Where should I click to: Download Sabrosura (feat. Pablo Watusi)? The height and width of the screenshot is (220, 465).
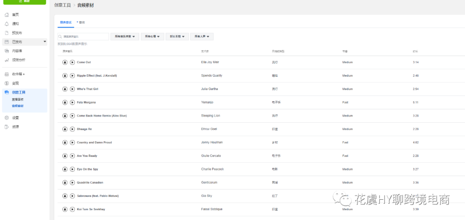point(65,196)
